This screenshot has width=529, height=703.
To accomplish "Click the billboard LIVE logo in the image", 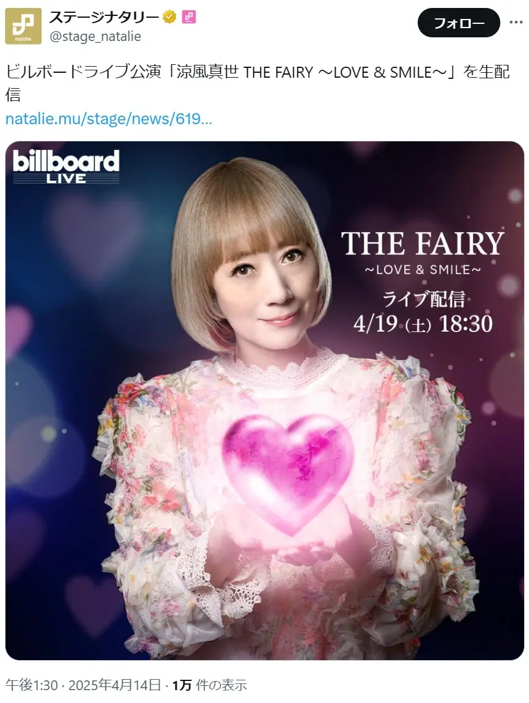I will pos(66,166).
